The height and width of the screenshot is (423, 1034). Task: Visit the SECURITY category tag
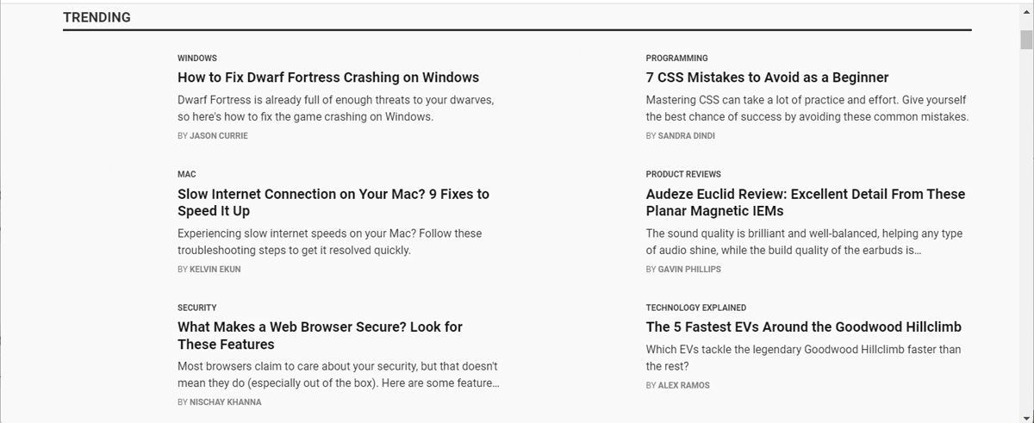(x=197, y=308)
